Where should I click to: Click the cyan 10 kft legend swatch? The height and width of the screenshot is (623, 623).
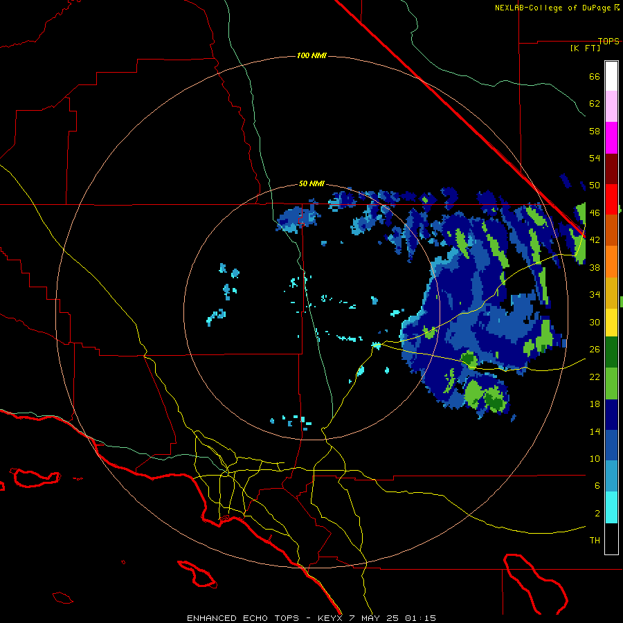611,507
